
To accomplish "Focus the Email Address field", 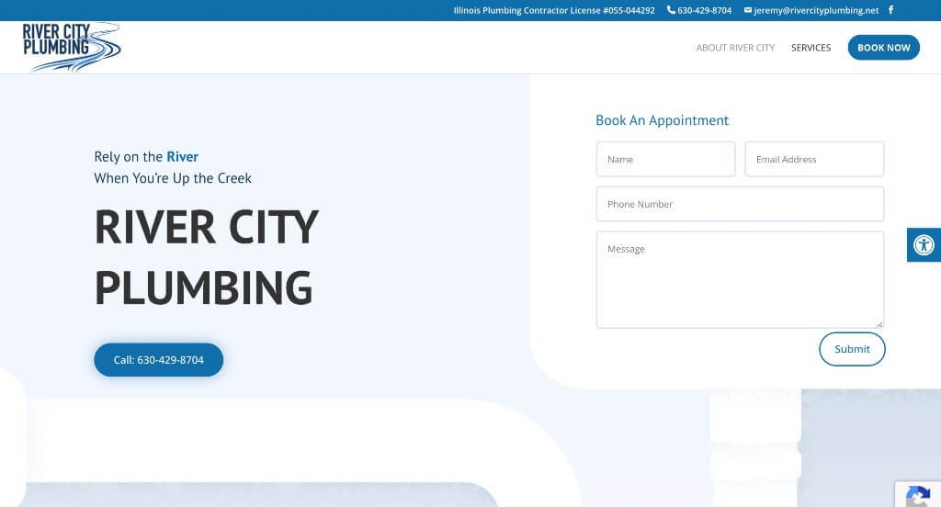I will (814, 159).
